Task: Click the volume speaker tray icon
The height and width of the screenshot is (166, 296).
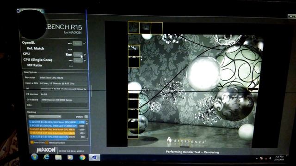Action: 270,159
